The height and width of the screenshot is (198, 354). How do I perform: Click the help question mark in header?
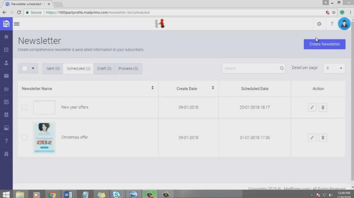click(331, 24)
